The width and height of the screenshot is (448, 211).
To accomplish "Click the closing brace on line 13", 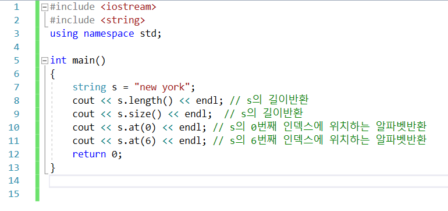I will (x=52, y=168).
